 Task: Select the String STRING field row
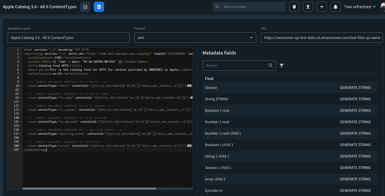coord(290,99)
